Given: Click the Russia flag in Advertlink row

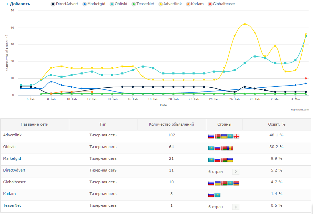Looking at the screenshot, I should 211,136.
